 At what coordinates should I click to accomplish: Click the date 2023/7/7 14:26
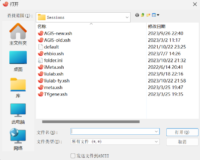coord(164,54)
